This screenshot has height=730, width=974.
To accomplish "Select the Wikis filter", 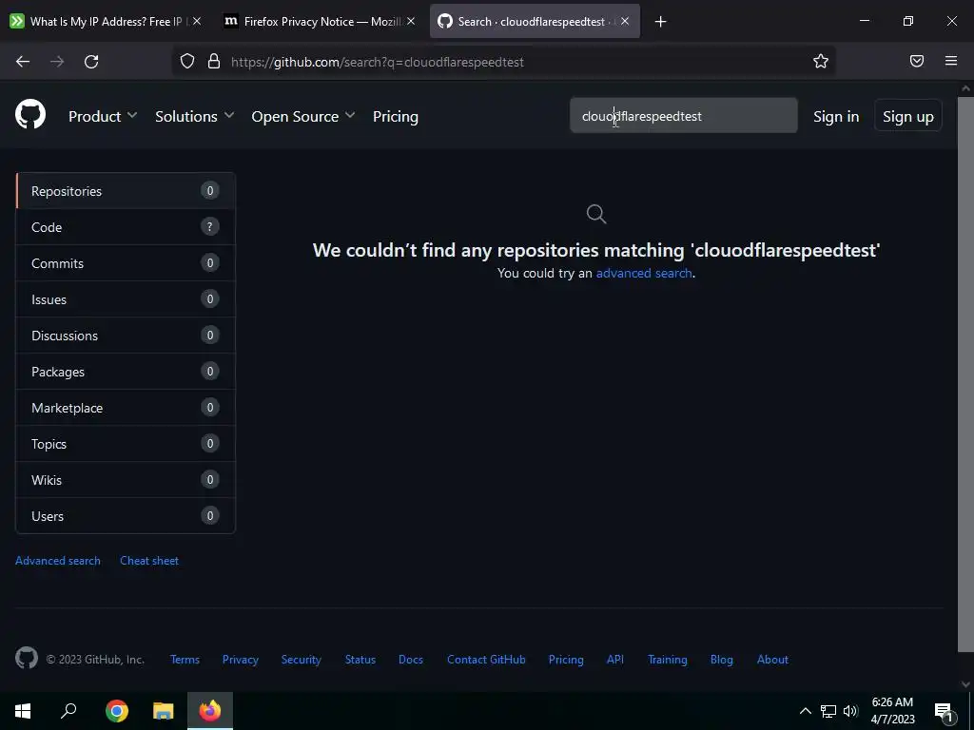I will tap(126, 479).
